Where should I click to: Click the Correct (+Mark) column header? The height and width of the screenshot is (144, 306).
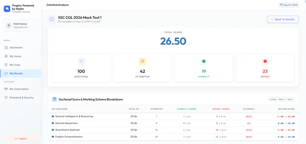[x=187, y=109]
